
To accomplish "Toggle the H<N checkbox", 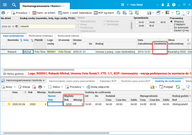I will 147,22.
